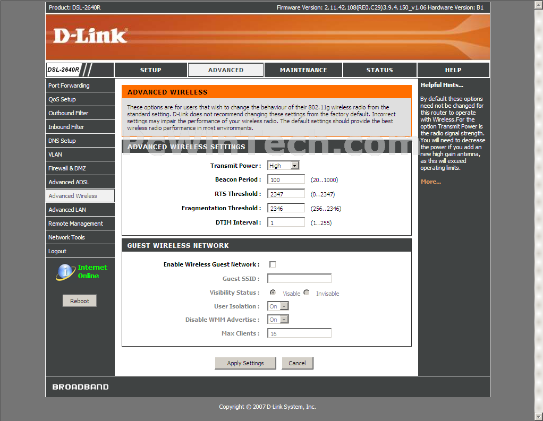Click the (20..1000) range hint
The height and width of the screenshot is (421, 543).
click(x=324, y=180)
